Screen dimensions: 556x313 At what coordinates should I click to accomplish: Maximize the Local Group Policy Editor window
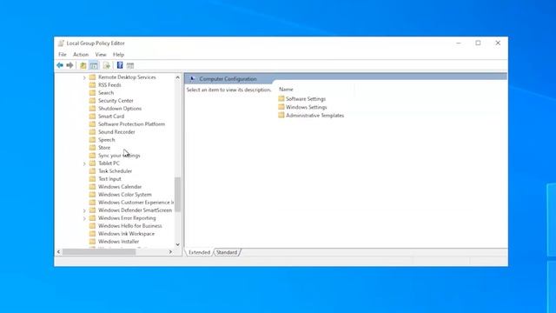(478, 43)
